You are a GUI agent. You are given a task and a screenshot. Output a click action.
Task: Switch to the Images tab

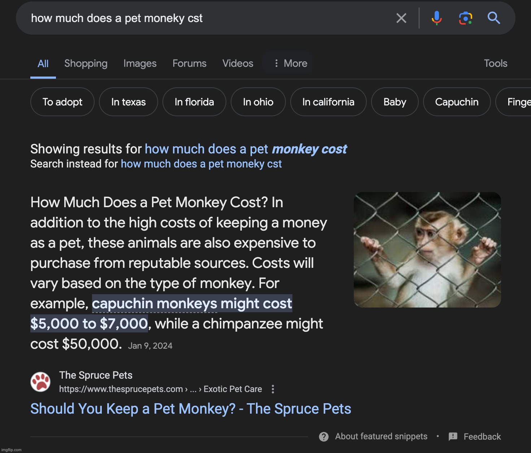(x=140, y=64)
